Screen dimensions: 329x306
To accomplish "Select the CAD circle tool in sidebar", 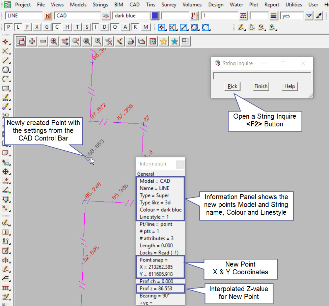I will [6, 70].
